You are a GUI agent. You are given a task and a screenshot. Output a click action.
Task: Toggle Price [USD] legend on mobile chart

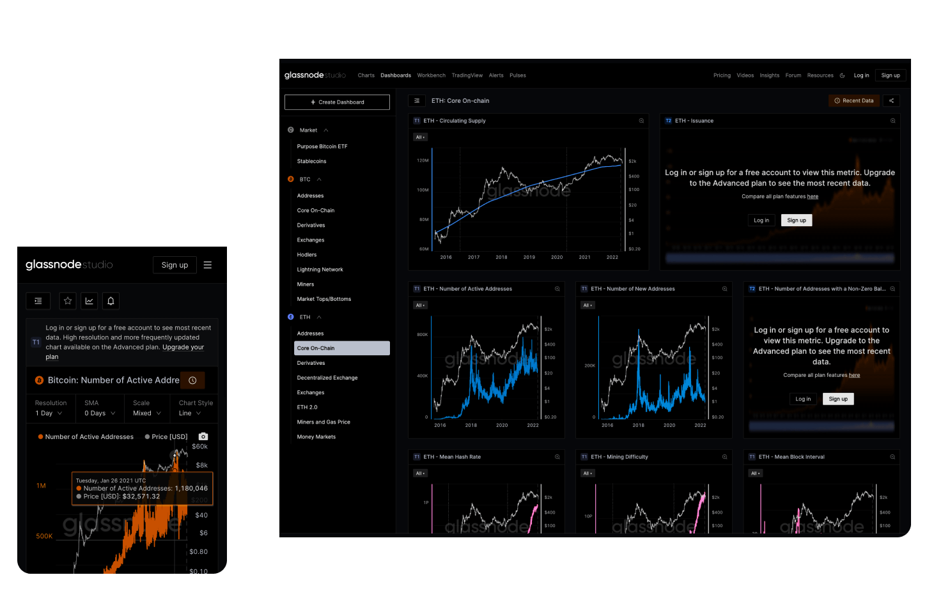166,437
